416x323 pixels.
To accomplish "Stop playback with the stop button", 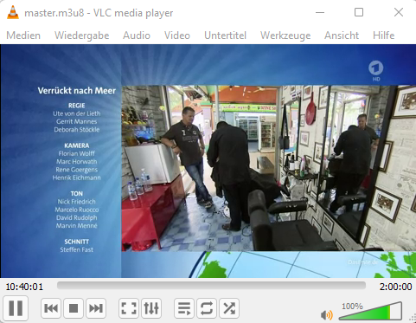I will (x=74, y=308).
